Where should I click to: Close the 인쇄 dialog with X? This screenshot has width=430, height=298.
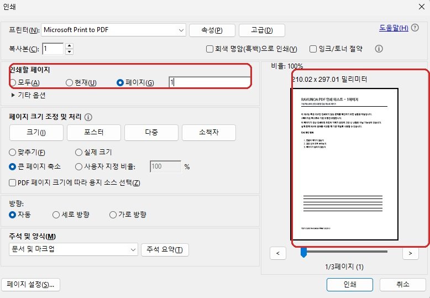click(x=422, y=7)
